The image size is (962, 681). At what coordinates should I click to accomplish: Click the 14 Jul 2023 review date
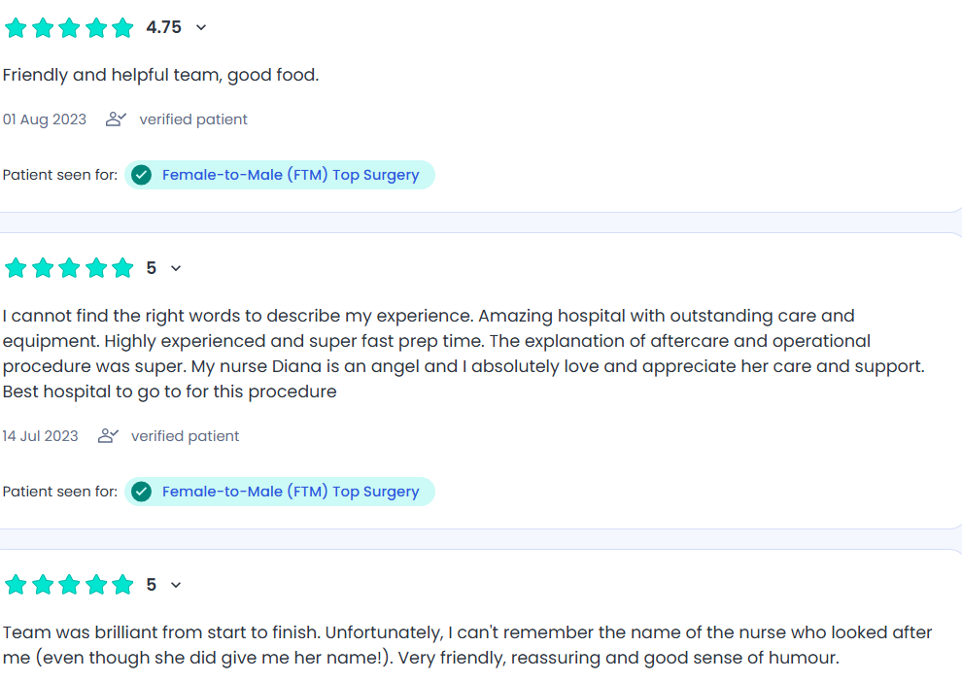click(41, 436)
